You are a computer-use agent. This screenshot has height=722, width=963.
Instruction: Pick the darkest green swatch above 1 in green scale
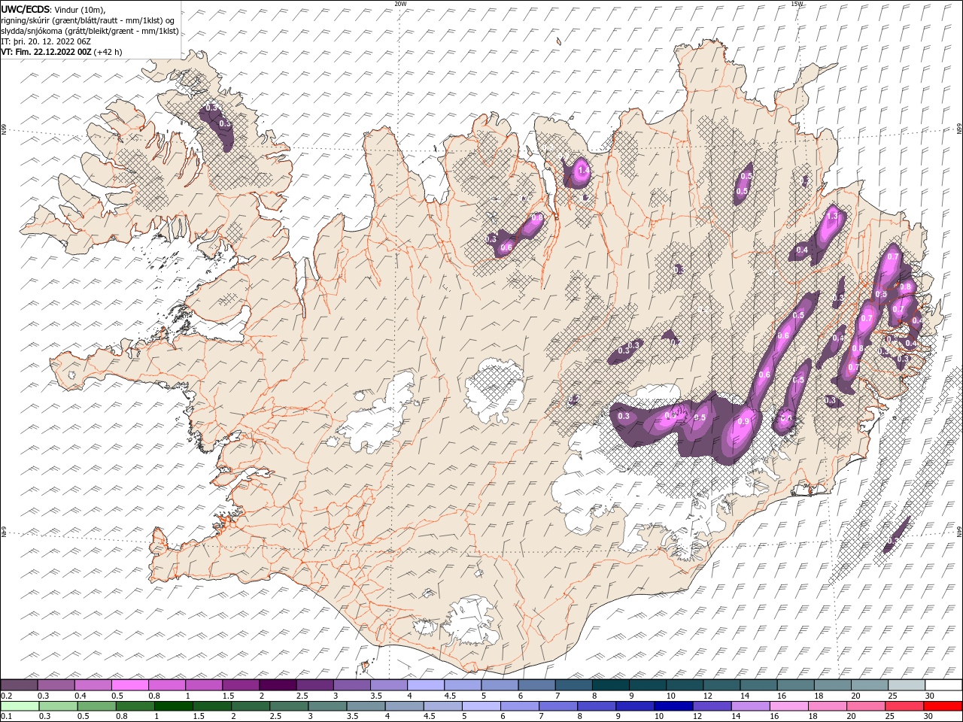173,706
